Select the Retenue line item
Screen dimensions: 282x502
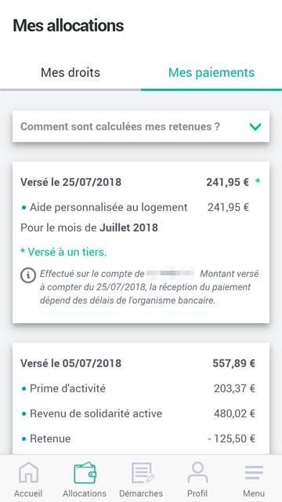click(139, 438)
